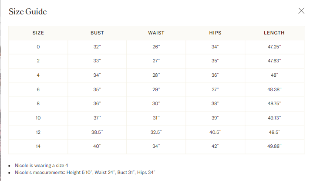Image resolution: width=310 pixels, height=181 pixels.
Task: Click the Size Guide title
Action: coord(28,12)
